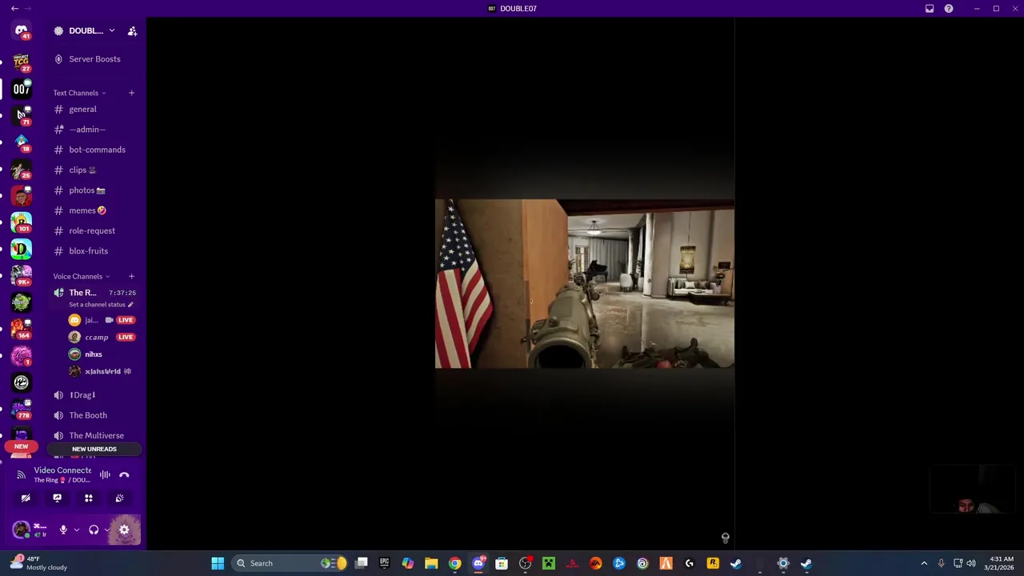Open Epic Games Launcher from taskbar

[x=385, y=563]
